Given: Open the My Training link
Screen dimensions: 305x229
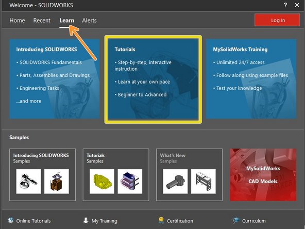Looking at the screenshot, I should 104,221.
